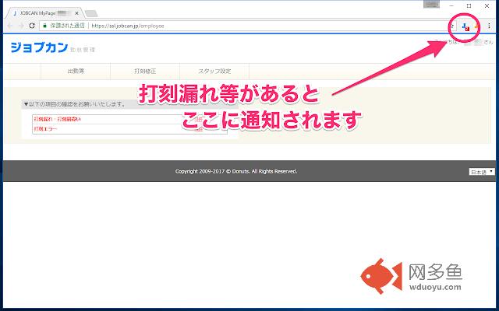Go back with the browser back arrow
Viewport: 499px width, 311px height.
[x=10, y=26]
